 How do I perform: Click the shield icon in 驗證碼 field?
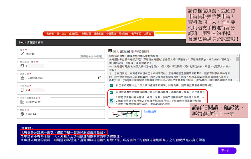pos(22,114)
